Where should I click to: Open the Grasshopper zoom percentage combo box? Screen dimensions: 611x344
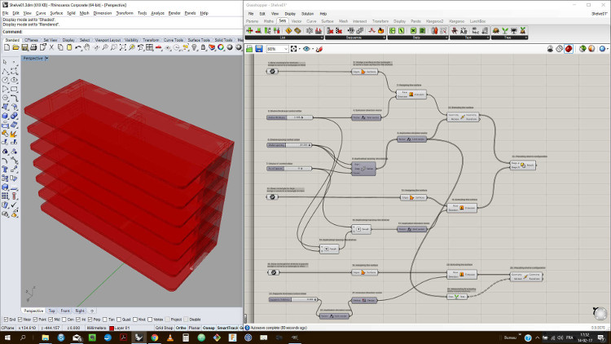(x=278, y=49)
